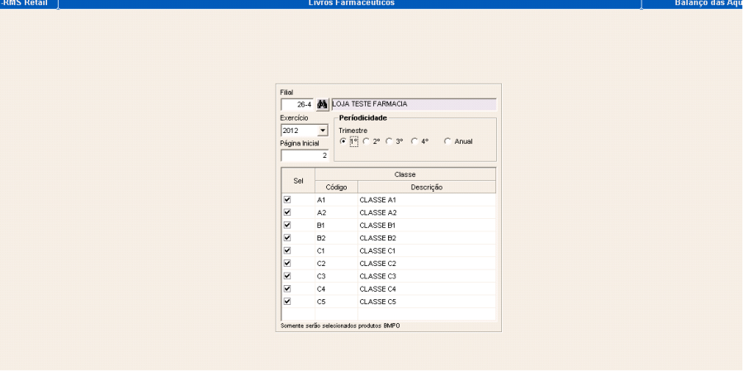Image resolution: width=743 pixels, height=371 pixels.
Task: Uncheck the CLASSE C3 checkbox
Action: [287, 276]
